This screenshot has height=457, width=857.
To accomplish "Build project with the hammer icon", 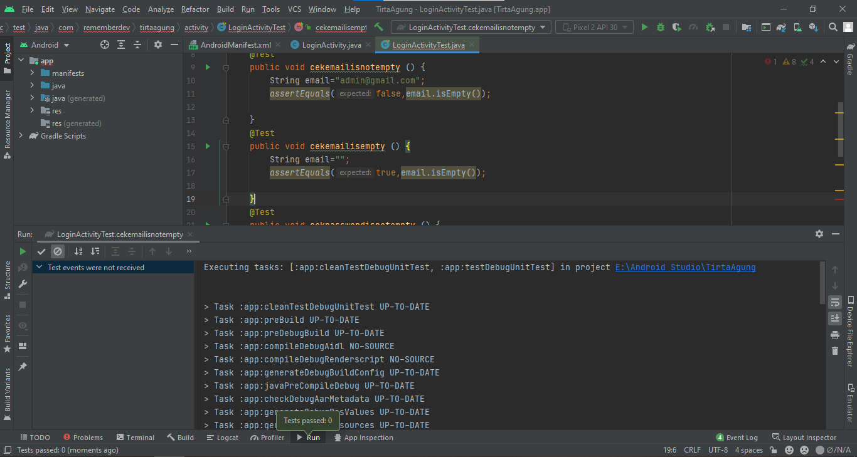I will pyautogui.click(x=378, y=28).
